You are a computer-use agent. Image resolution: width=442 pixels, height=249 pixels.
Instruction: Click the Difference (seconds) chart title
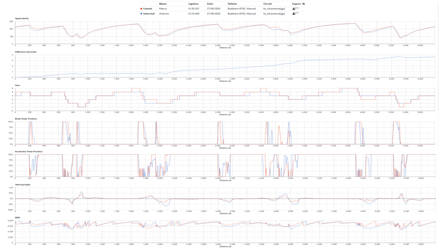(26, 52)
